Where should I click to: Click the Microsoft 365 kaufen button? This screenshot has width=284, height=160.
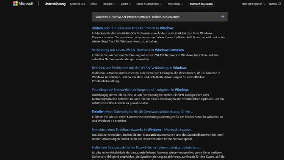point(201,4)
